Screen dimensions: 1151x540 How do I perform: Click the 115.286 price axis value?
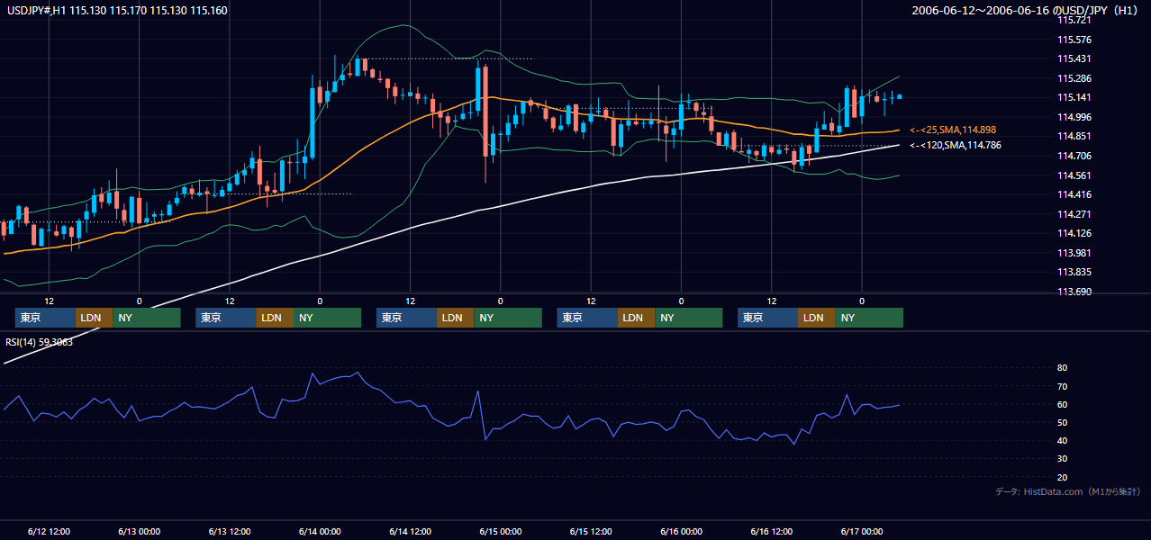(1074, 78)
